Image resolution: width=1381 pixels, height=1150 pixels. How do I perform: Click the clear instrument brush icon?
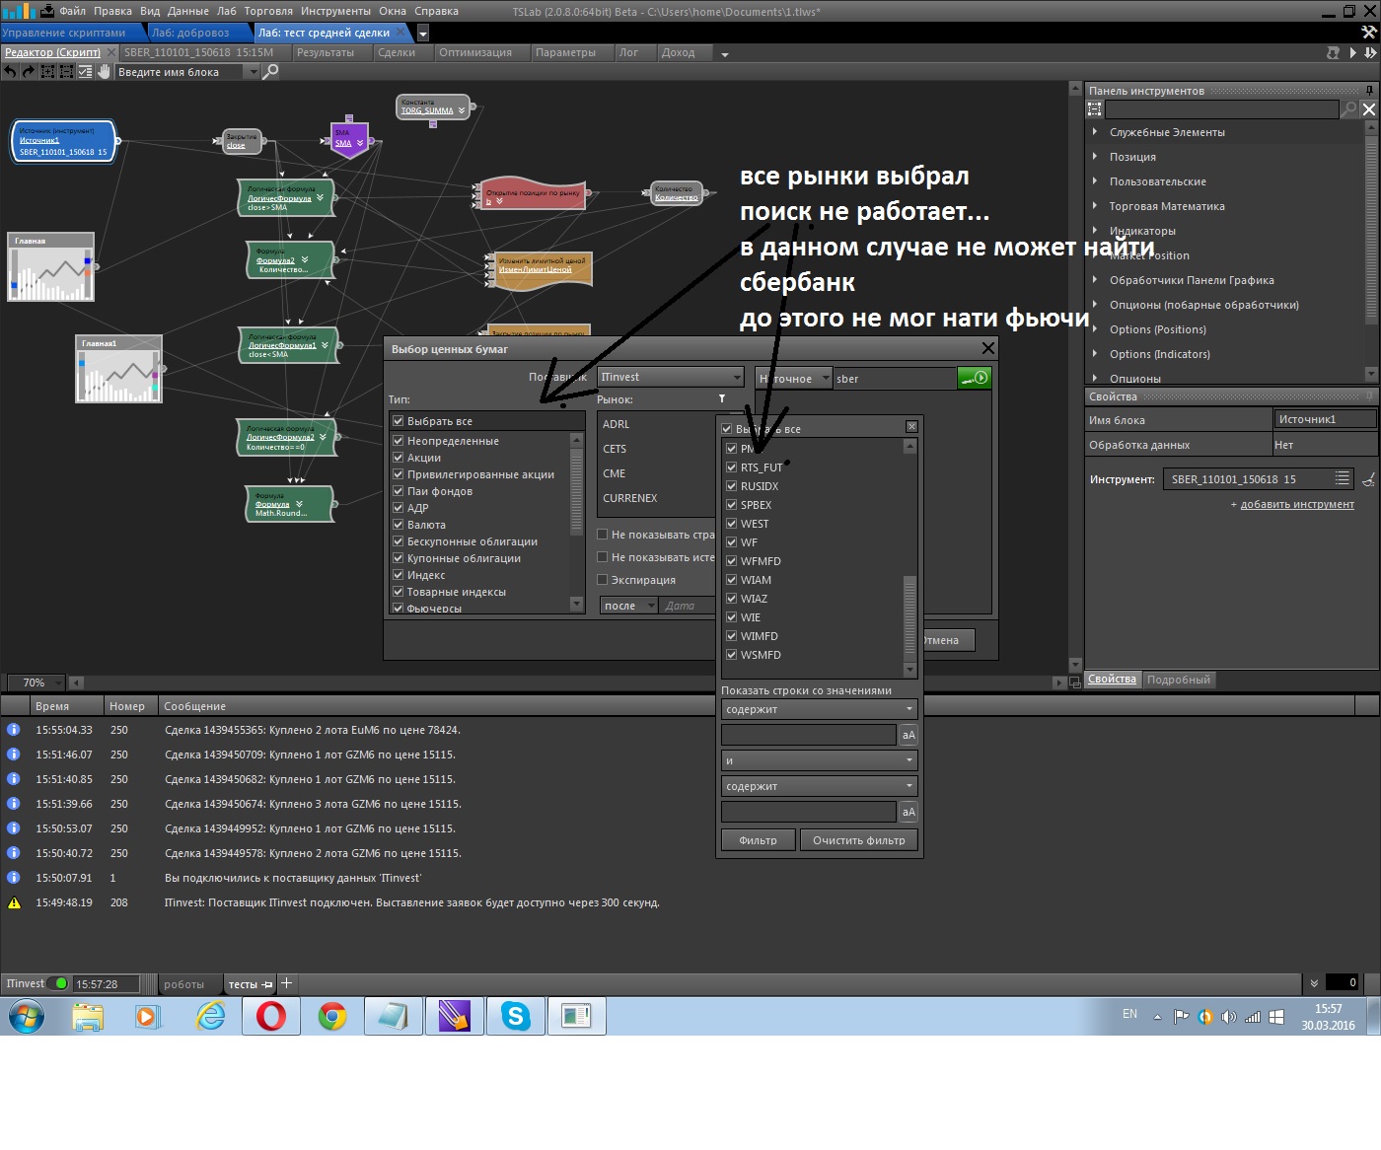[1368, 480]
